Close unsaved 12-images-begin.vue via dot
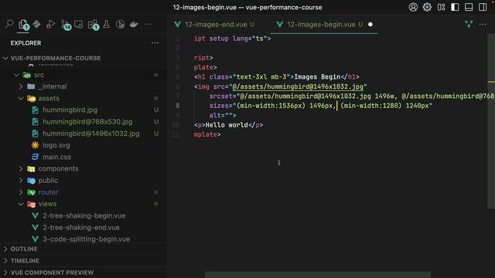Viewport: 495px width, 278px height. [x=370, y=24]
